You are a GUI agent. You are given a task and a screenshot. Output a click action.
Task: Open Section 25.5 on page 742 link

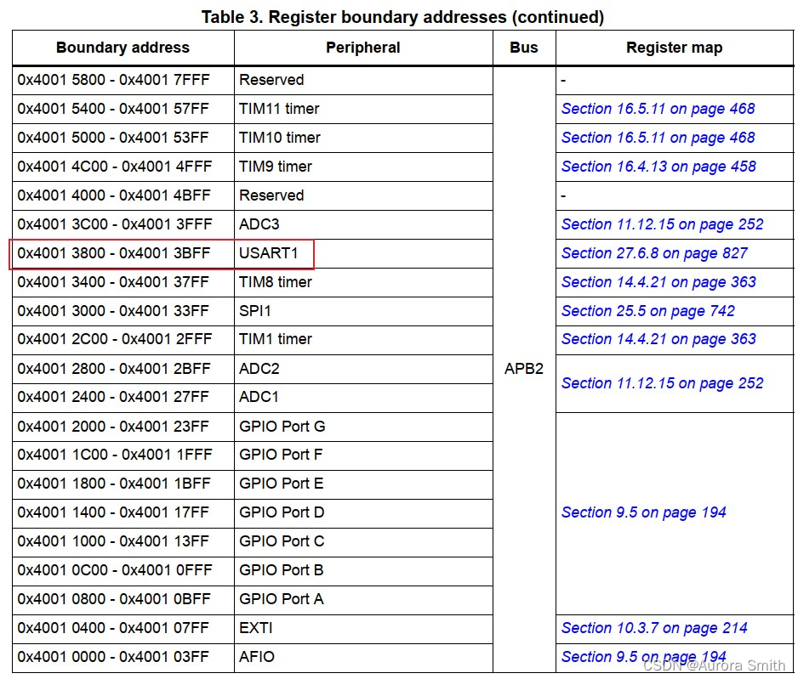pos(648,311)
